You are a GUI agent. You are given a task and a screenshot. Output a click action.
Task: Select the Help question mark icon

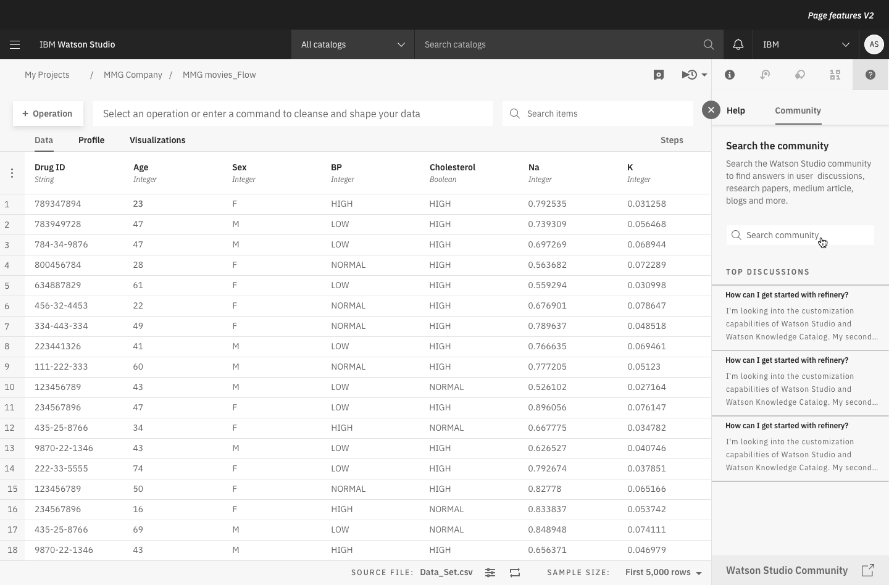click(870, 75)
